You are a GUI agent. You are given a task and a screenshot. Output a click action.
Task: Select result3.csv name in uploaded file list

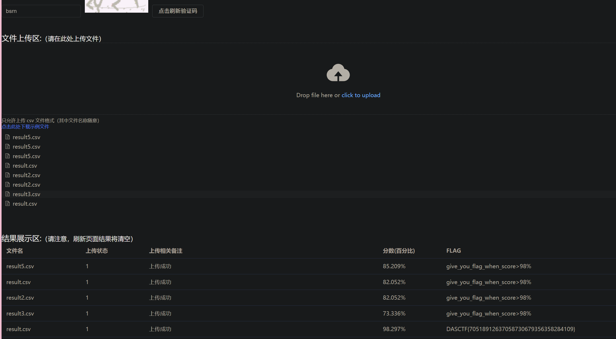point(26,194)
